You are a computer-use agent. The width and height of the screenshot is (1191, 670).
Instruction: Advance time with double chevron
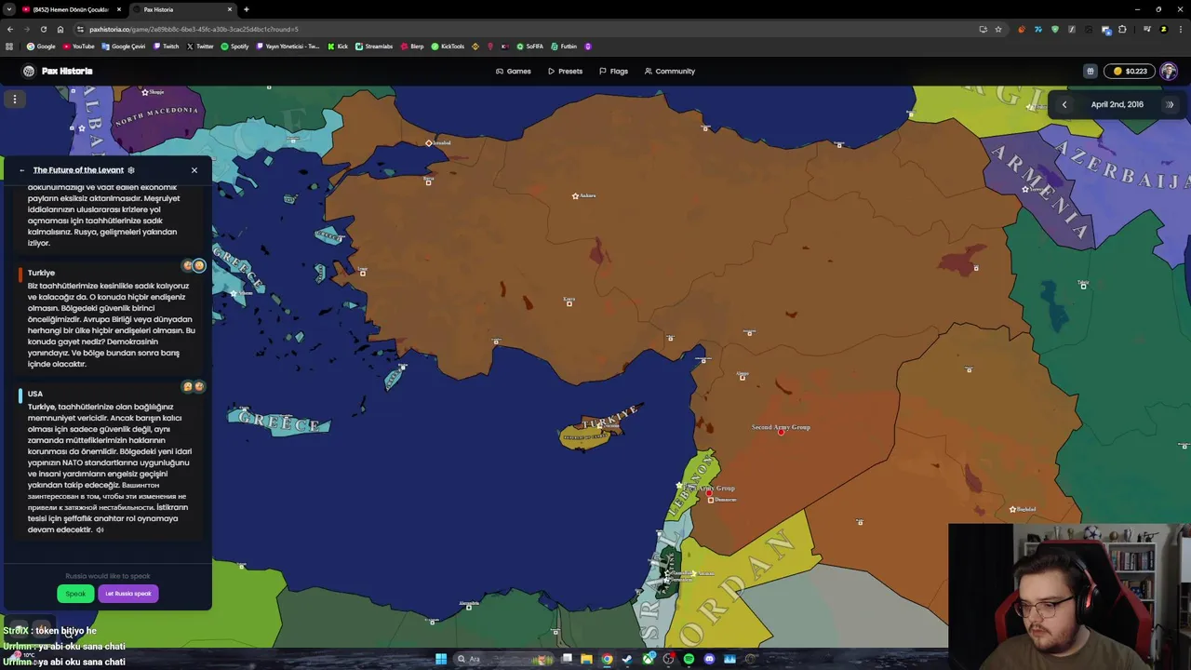coord(1170,104)
